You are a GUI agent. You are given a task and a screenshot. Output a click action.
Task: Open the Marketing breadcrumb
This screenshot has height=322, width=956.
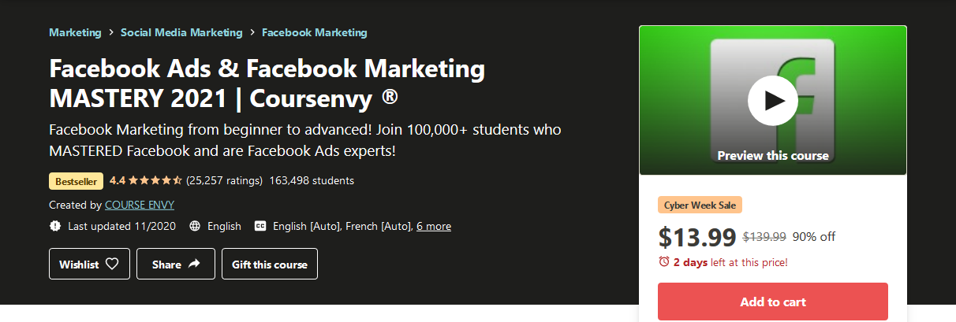[75, 32]
